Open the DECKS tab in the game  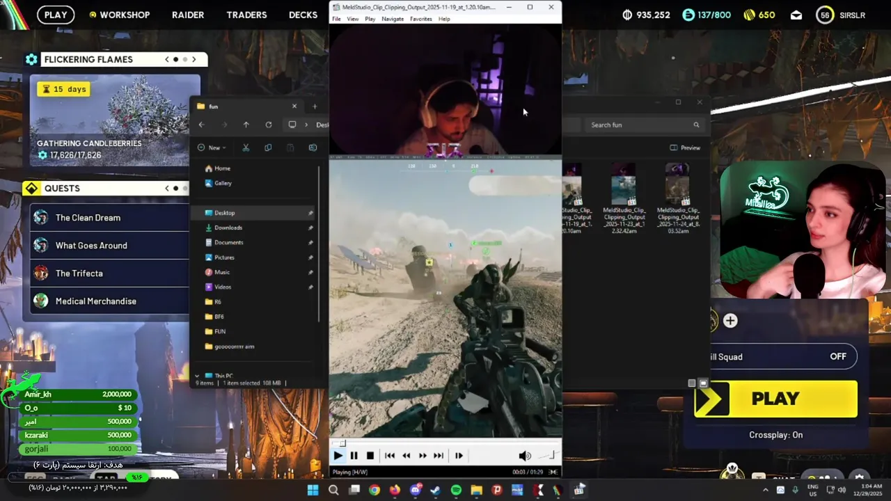303,15
